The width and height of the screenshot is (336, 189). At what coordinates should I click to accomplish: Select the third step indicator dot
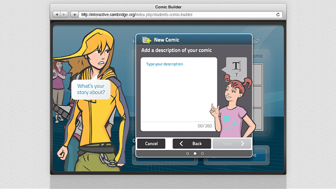click(x=202, y=153)
